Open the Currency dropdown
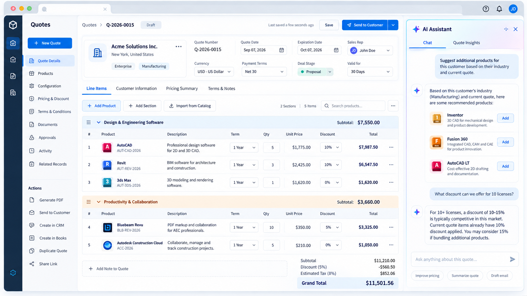 coord(214,72)
